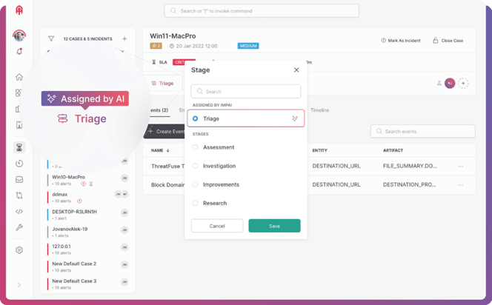Click the filter funnel icon above the cases list
The height and width of the screenshot is (305, 492).
[x=51, y=38]
